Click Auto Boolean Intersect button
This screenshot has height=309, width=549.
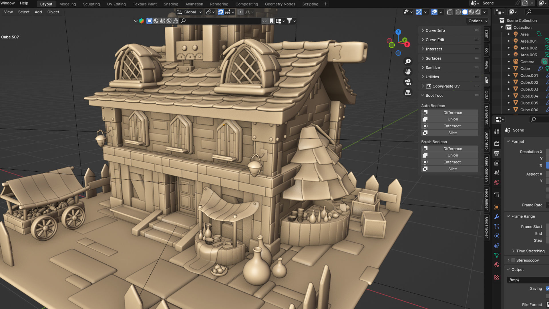450,126
